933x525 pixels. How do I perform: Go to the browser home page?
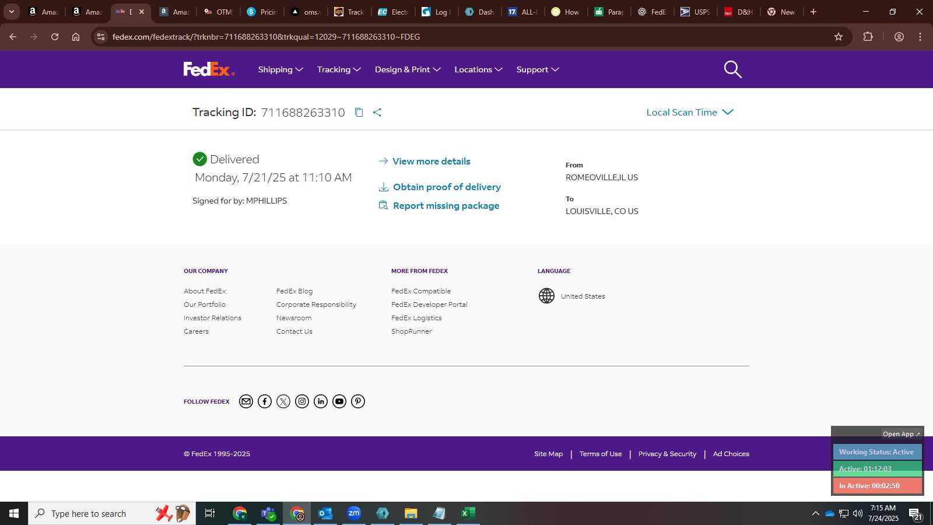pyautogui.click(x=76, y=37)
